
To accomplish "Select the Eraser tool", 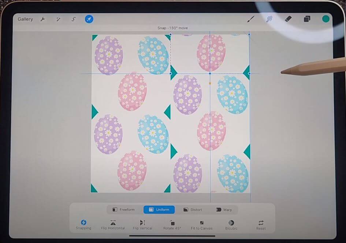I will (288, 19).
